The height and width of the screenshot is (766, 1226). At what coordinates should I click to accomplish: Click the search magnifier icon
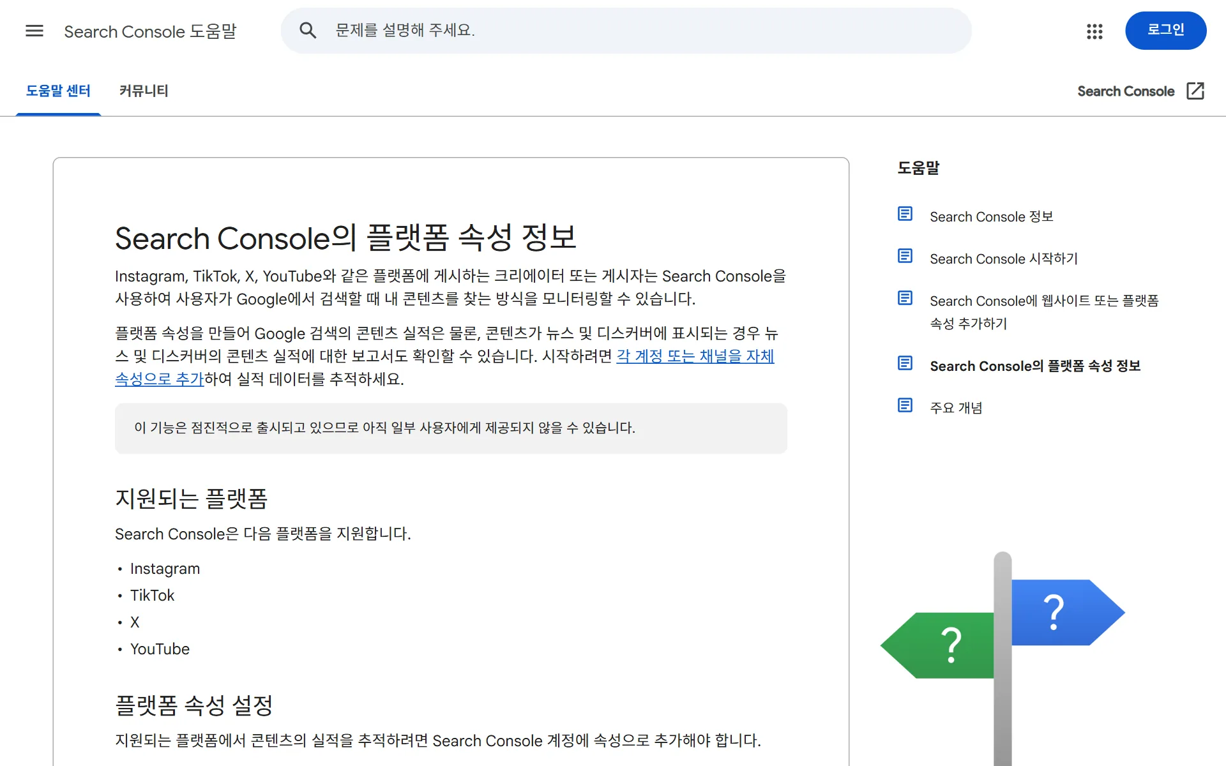[308, 31]
